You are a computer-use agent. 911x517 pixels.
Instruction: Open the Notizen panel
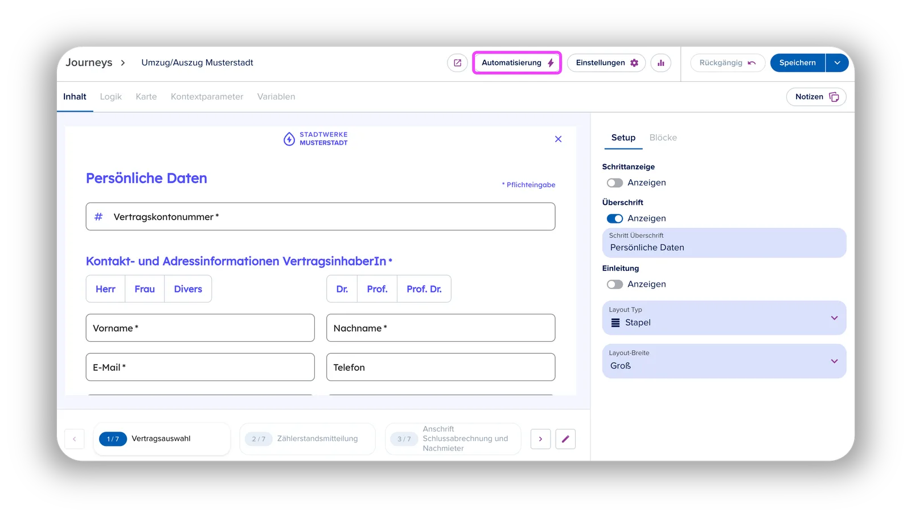tap(816, 97)
